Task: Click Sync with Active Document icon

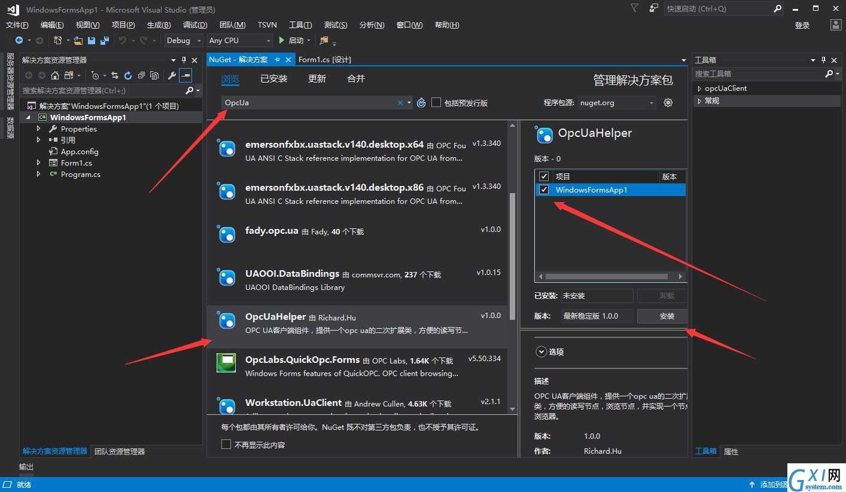Action: [x=115, y=75]
